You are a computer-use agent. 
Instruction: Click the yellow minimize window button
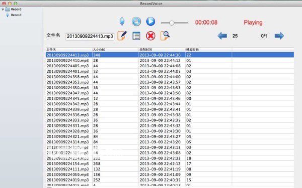tap(10, 4)
